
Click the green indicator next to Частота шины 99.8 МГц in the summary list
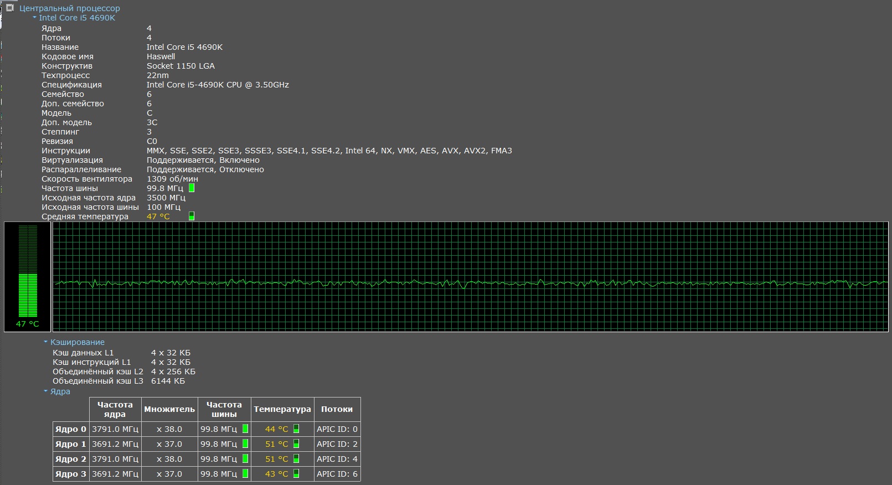192,188
